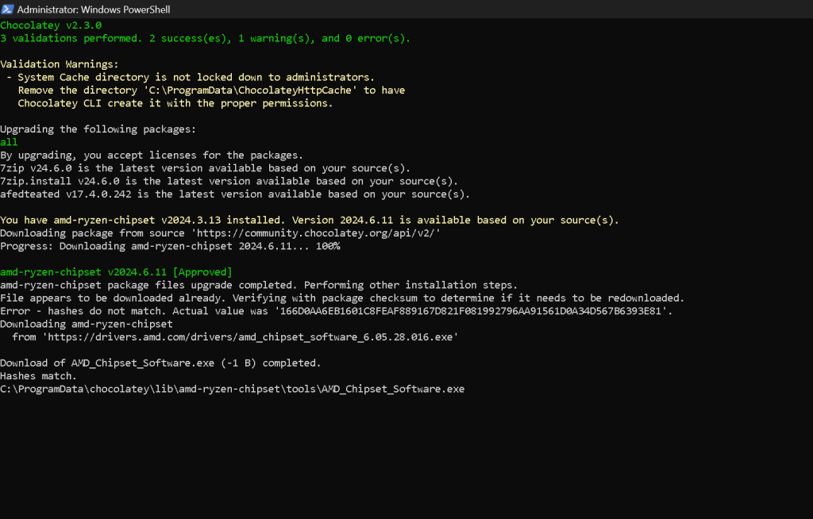The image size is (813, 519).
Task: Click the 'By upgrading, you accept licenses' line
Action: tap(152, 155)
